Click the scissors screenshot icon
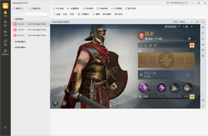This screenshot has height=136, width=208. click(x=203, y=44)
